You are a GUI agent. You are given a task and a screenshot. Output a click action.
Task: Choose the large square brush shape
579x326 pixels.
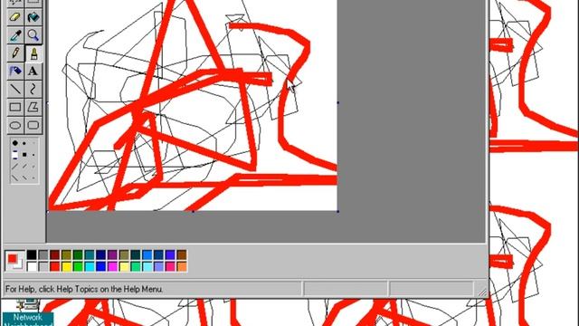[14, 155]
